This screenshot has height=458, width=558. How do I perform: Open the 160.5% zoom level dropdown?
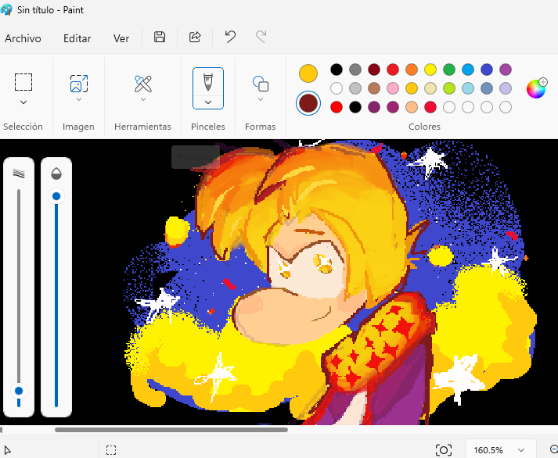click(x=500, y=450)
